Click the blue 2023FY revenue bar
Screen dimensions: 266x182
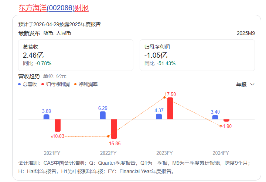click(159, 117)
